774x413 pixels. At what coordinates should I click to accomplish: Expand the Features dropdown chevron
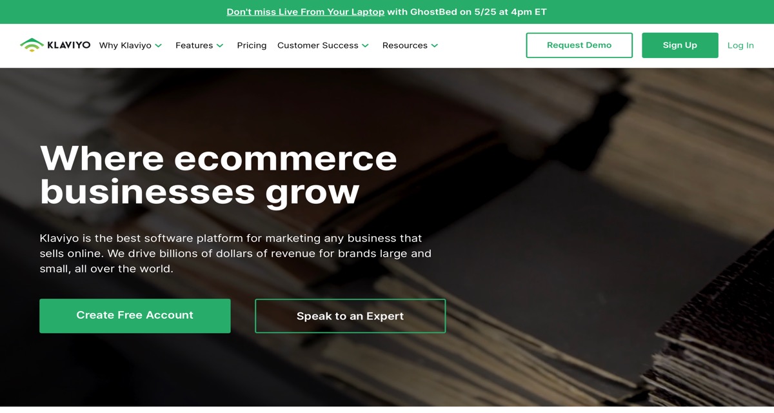pos(220,46)
